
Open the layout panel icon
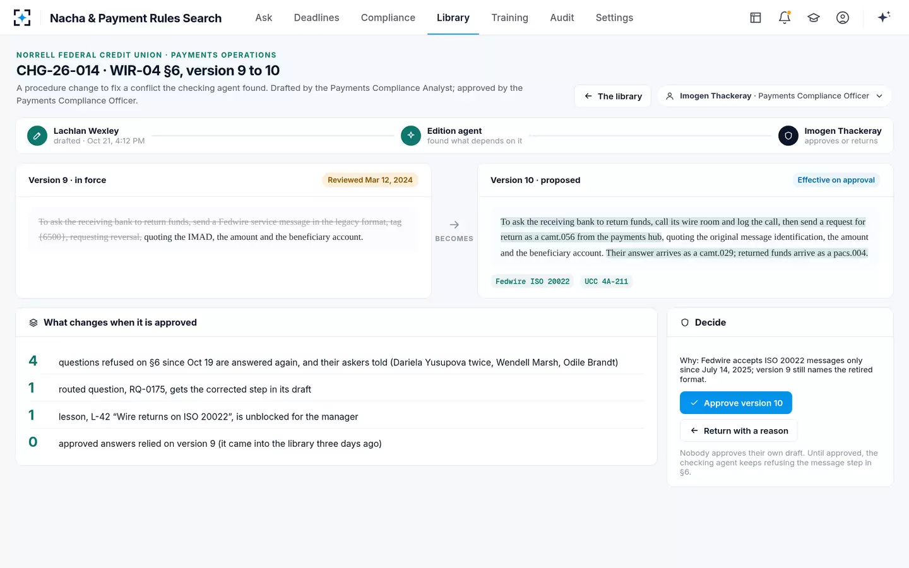(x=756, y=18)
